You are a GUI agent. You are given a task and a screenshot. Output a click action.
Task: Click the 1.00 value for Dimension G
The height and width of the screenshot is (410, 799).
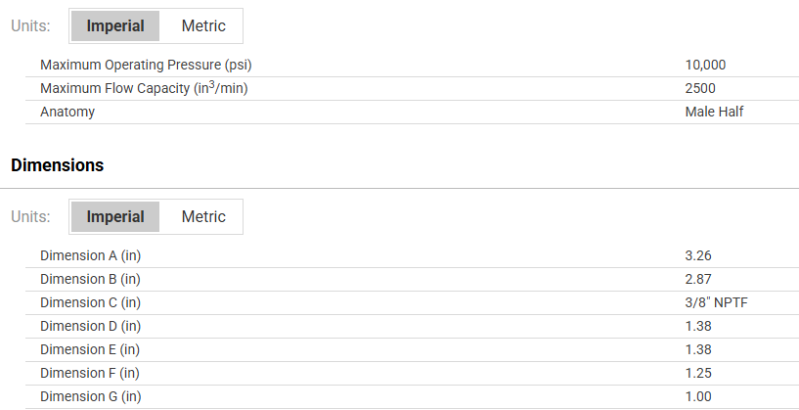coord(698,396)
